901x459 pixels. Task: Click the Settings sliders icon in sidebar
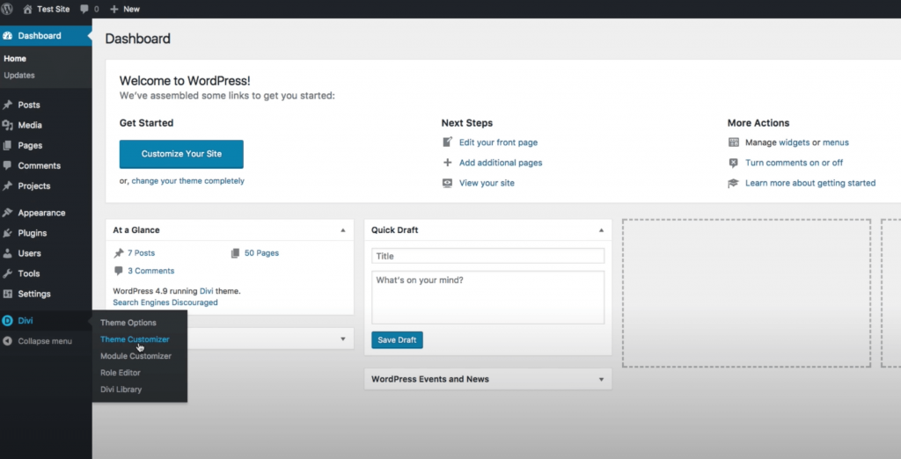[x=7, y=294]
